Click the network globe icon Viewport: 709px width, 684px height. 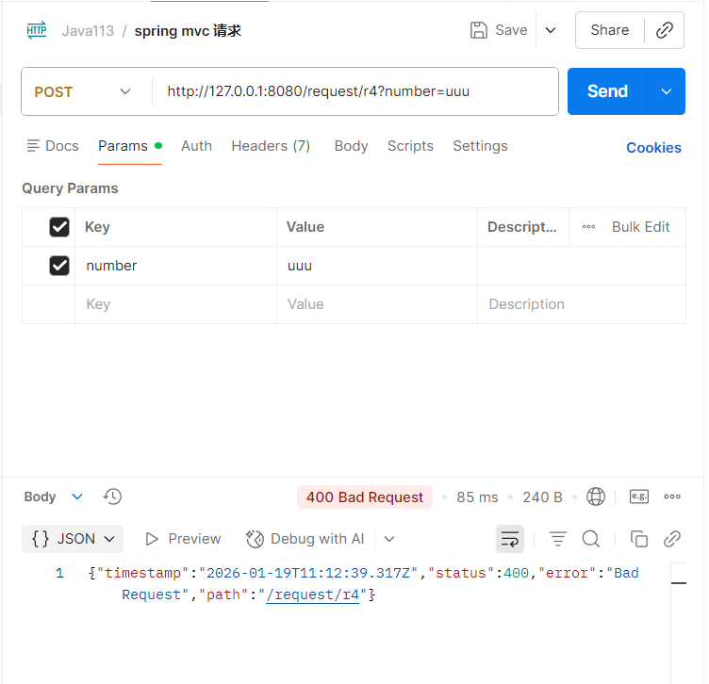[596, 497]
